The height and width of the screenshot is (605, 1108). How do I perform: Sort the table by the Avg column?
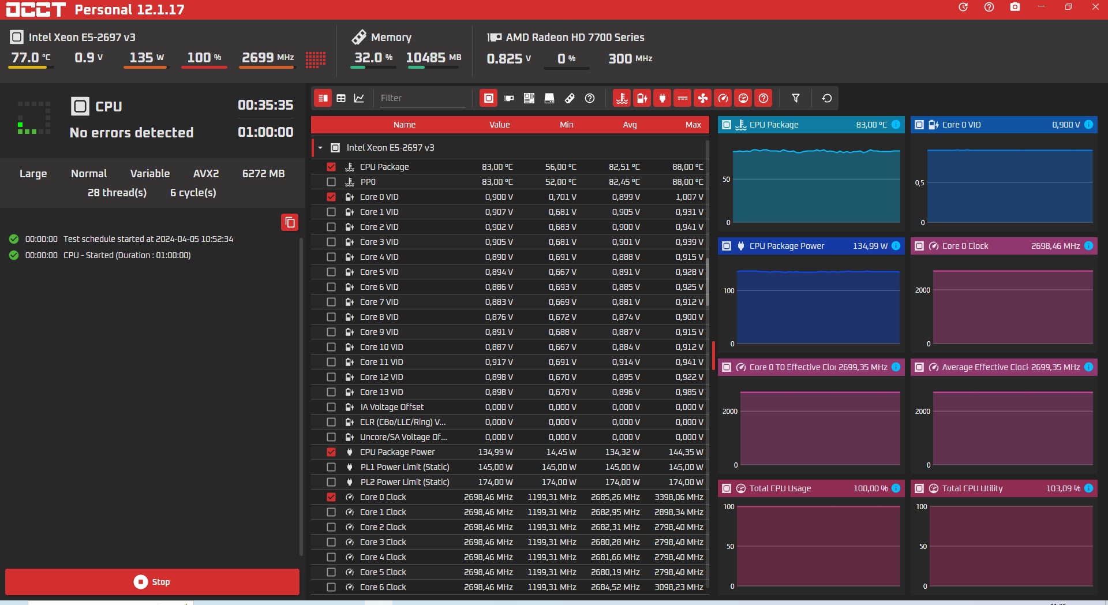[630, 125]
